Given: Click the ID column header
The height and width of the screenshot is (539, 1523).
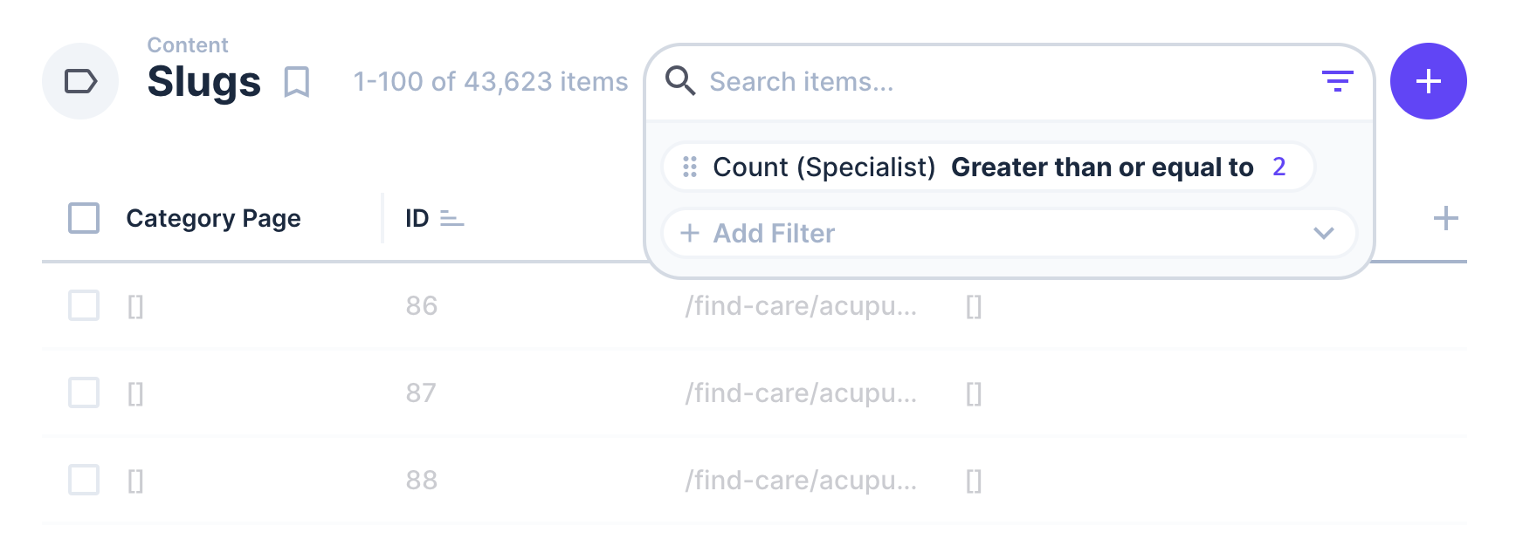Looking at the screenshot, I should (417, 218).
